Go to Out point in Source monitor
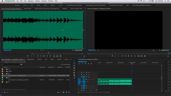The height and width of the screenshot is (96, 171). click(50, 56)
